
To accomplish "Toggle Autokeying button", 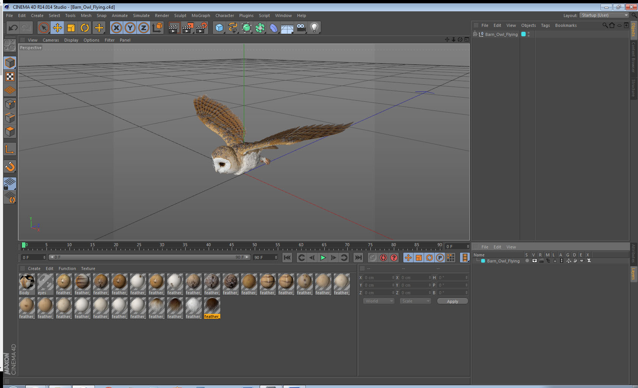I will click(383, 258).
